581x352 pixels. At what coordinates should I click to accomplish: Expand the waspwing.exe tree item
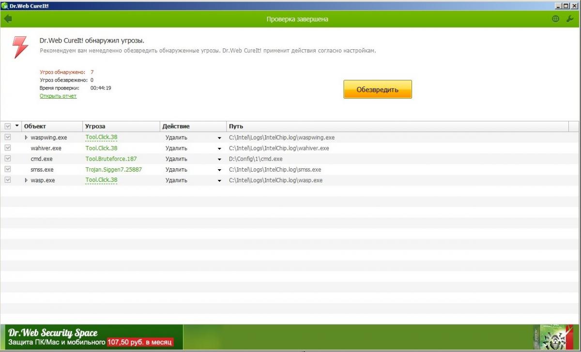click(27, 138)
